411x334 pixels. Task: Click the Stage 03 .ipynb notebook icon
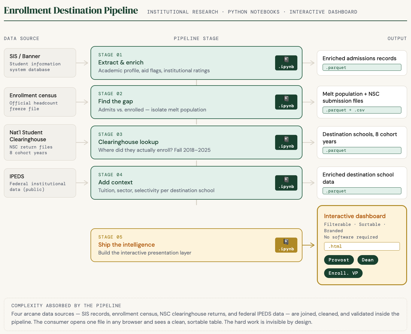click(x=286, y=142)
